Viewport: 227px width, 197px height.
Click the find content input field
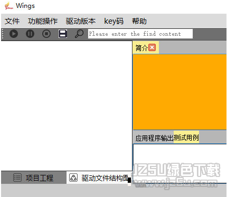(x=140, y=34)
